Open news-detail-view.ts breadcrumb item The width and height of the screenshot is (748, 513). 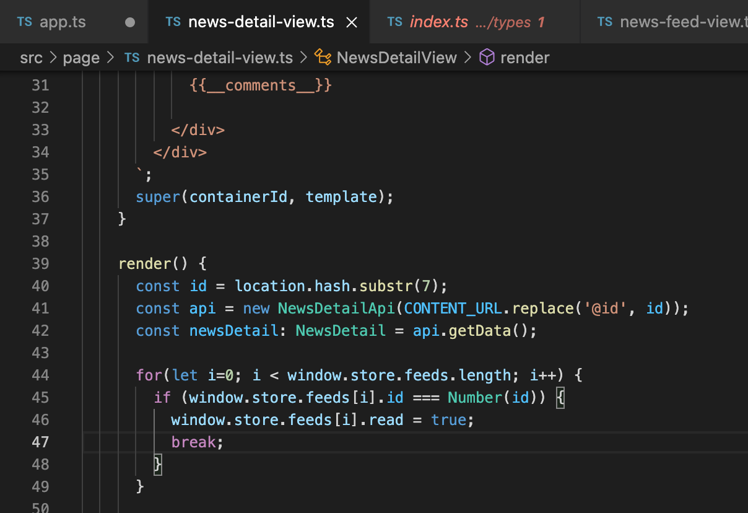pos(220,58)
